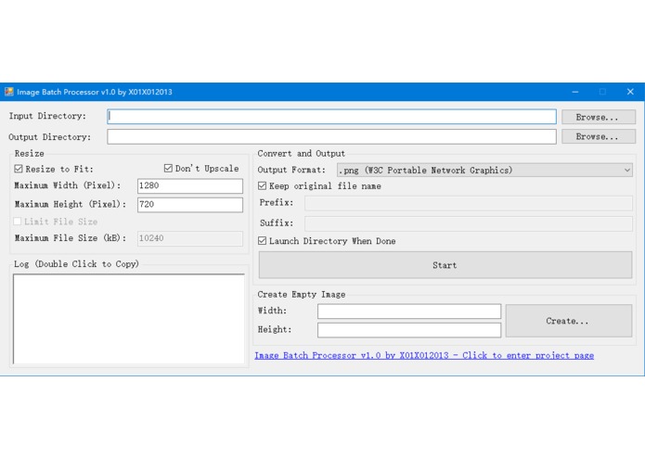The image size is (645, 458).
Task: Click the Maximum Height field showing 720
Action: pos(190,205)
